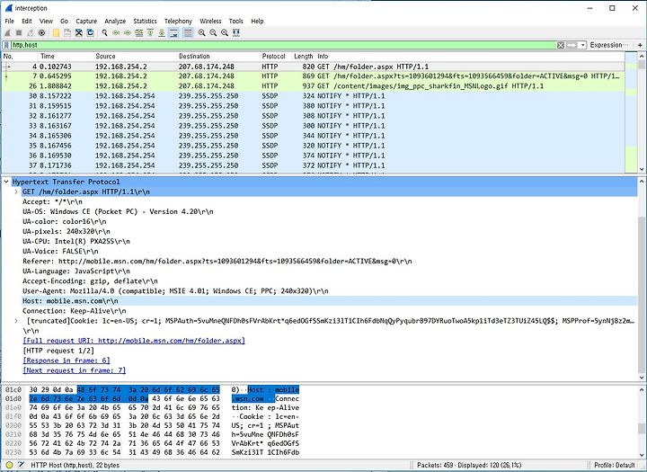Jump to first packet icon
This screenshot has width=647, height=472.
tap(150, 33)
